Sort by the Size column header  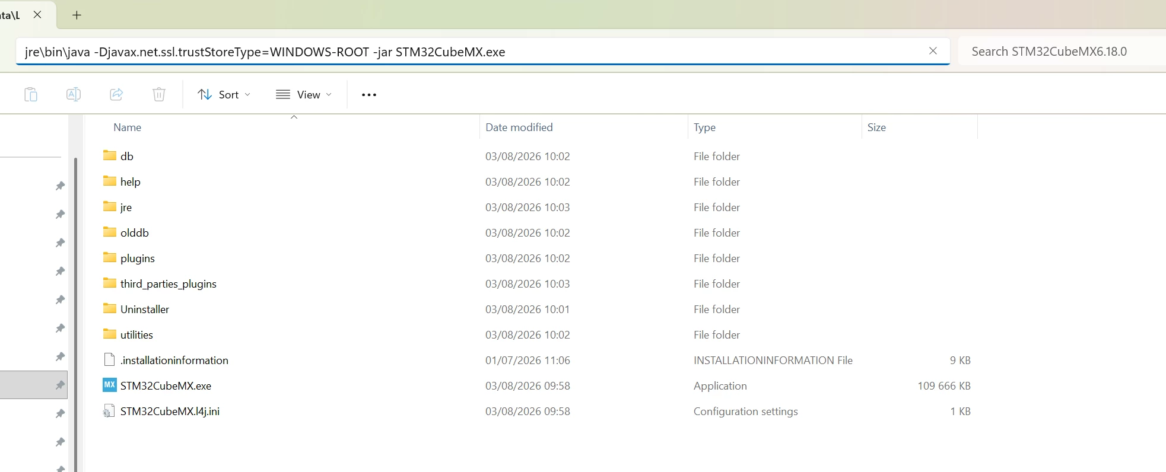[876, 127]
